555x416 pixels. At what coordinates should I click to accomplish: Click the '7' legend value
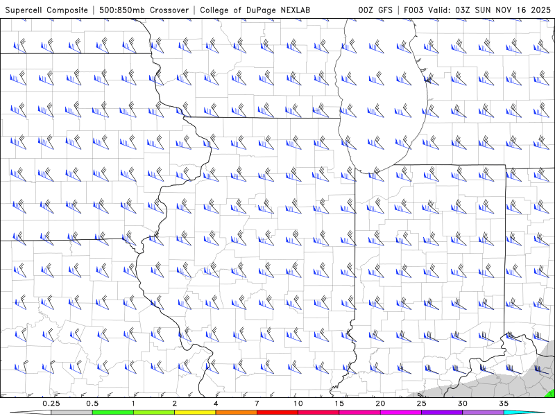point(257,404)
